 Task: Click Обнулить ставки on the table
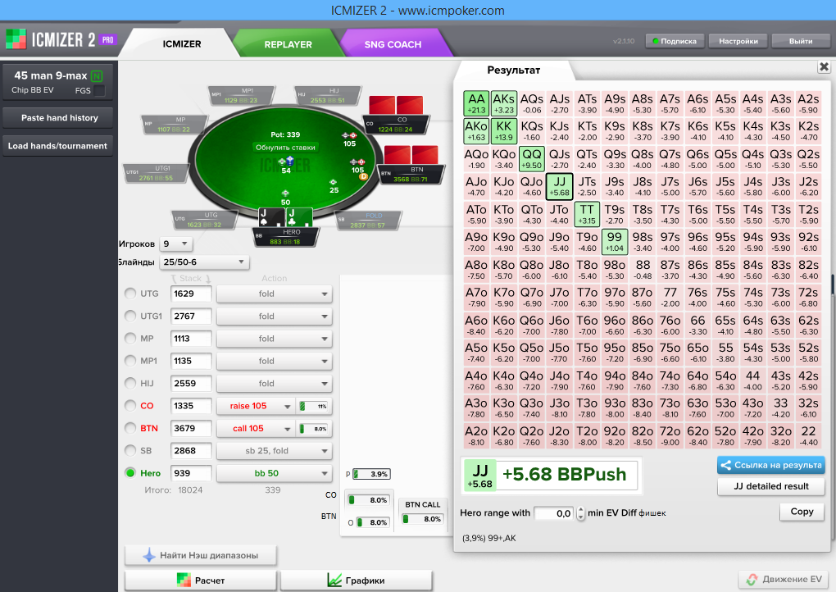[285, 148]
